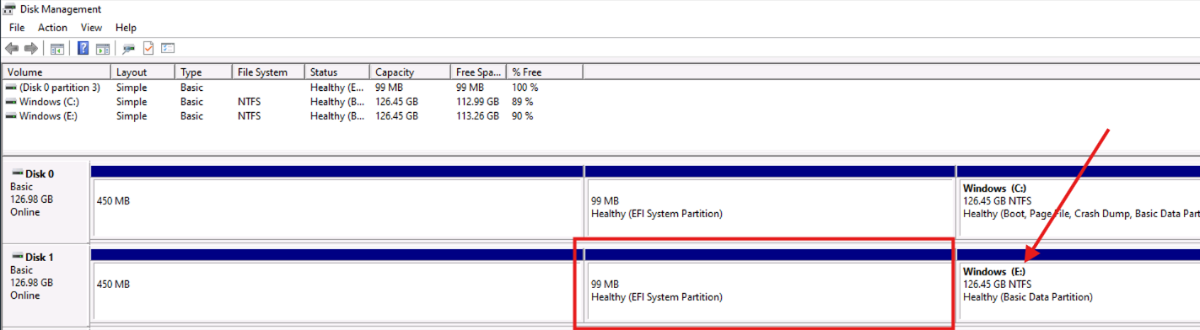Viewport: 1200px width, 330px height.
Task: Sort by the Volume column header
Action: [57, 72]
